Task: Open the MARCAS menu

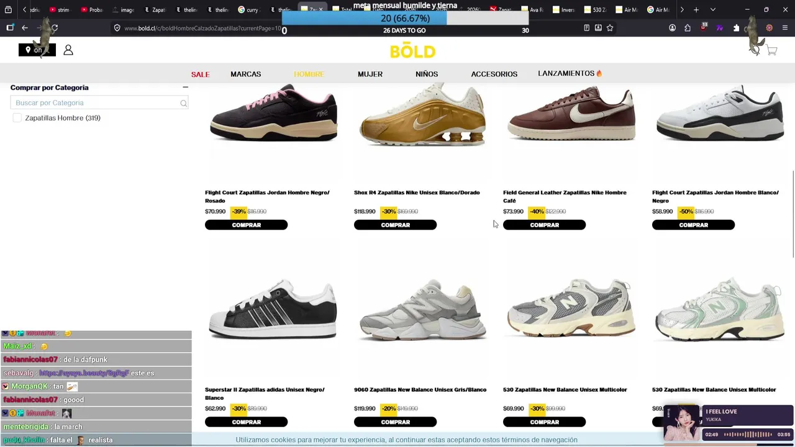Action: (246, 74)
